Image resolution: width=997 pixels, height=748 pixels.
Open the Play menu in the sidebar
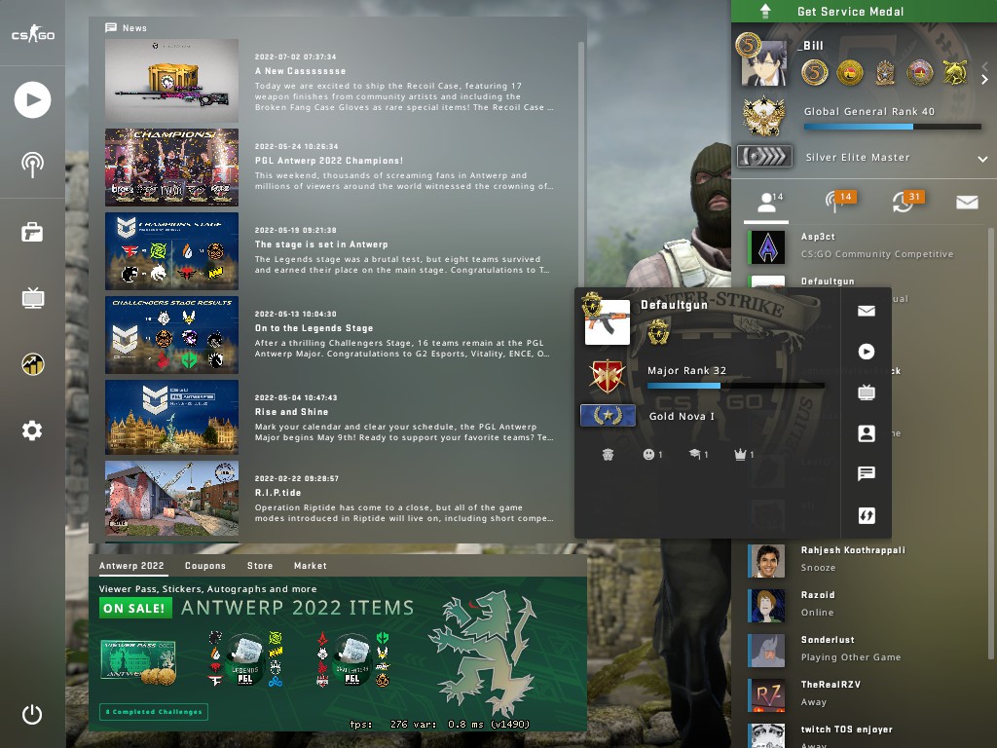[32, 100]
